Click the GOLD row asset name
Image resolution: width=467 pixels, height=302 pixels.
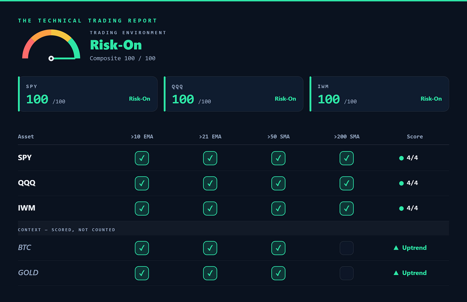tap(28, 272)
